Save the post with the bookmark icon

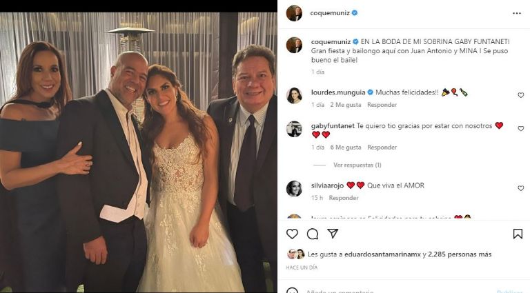518,234
